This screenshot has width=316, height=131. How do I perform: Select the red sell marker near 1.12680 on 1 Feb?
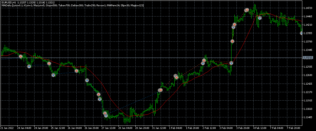click(177, 78)
